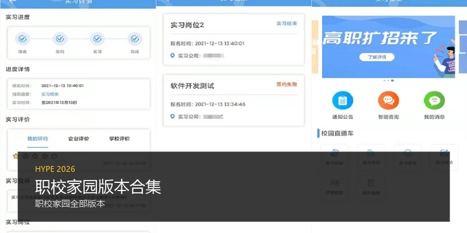467x233 pixels.
Task: Click location pin in 实习岗位2 card
Action: pyautogui.click(x=172, y=55)
